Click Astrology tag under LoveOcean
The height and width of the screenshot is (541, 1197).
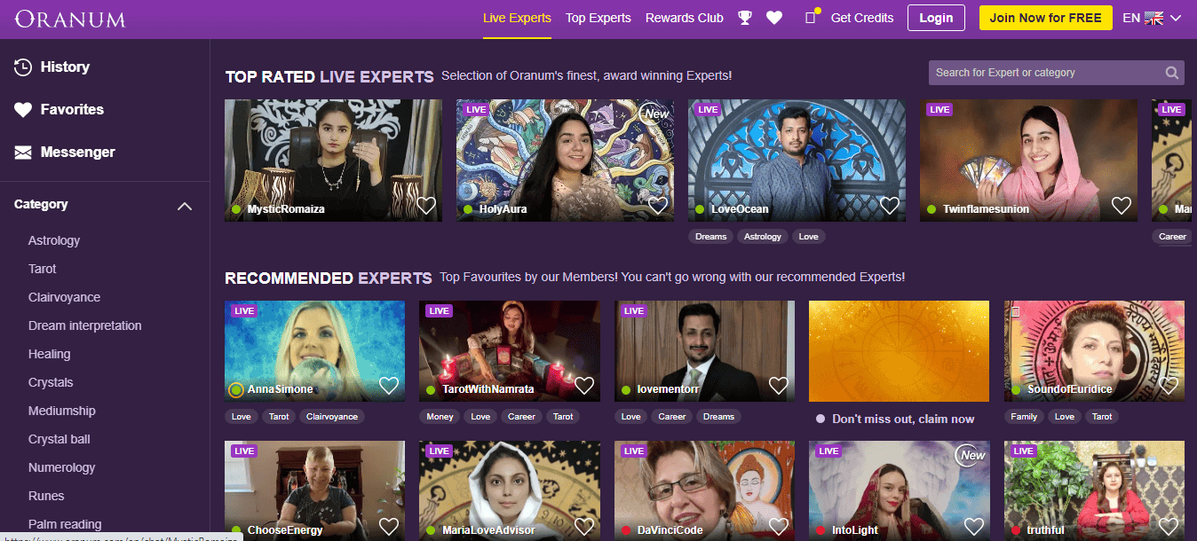click(x=763, y=236)
